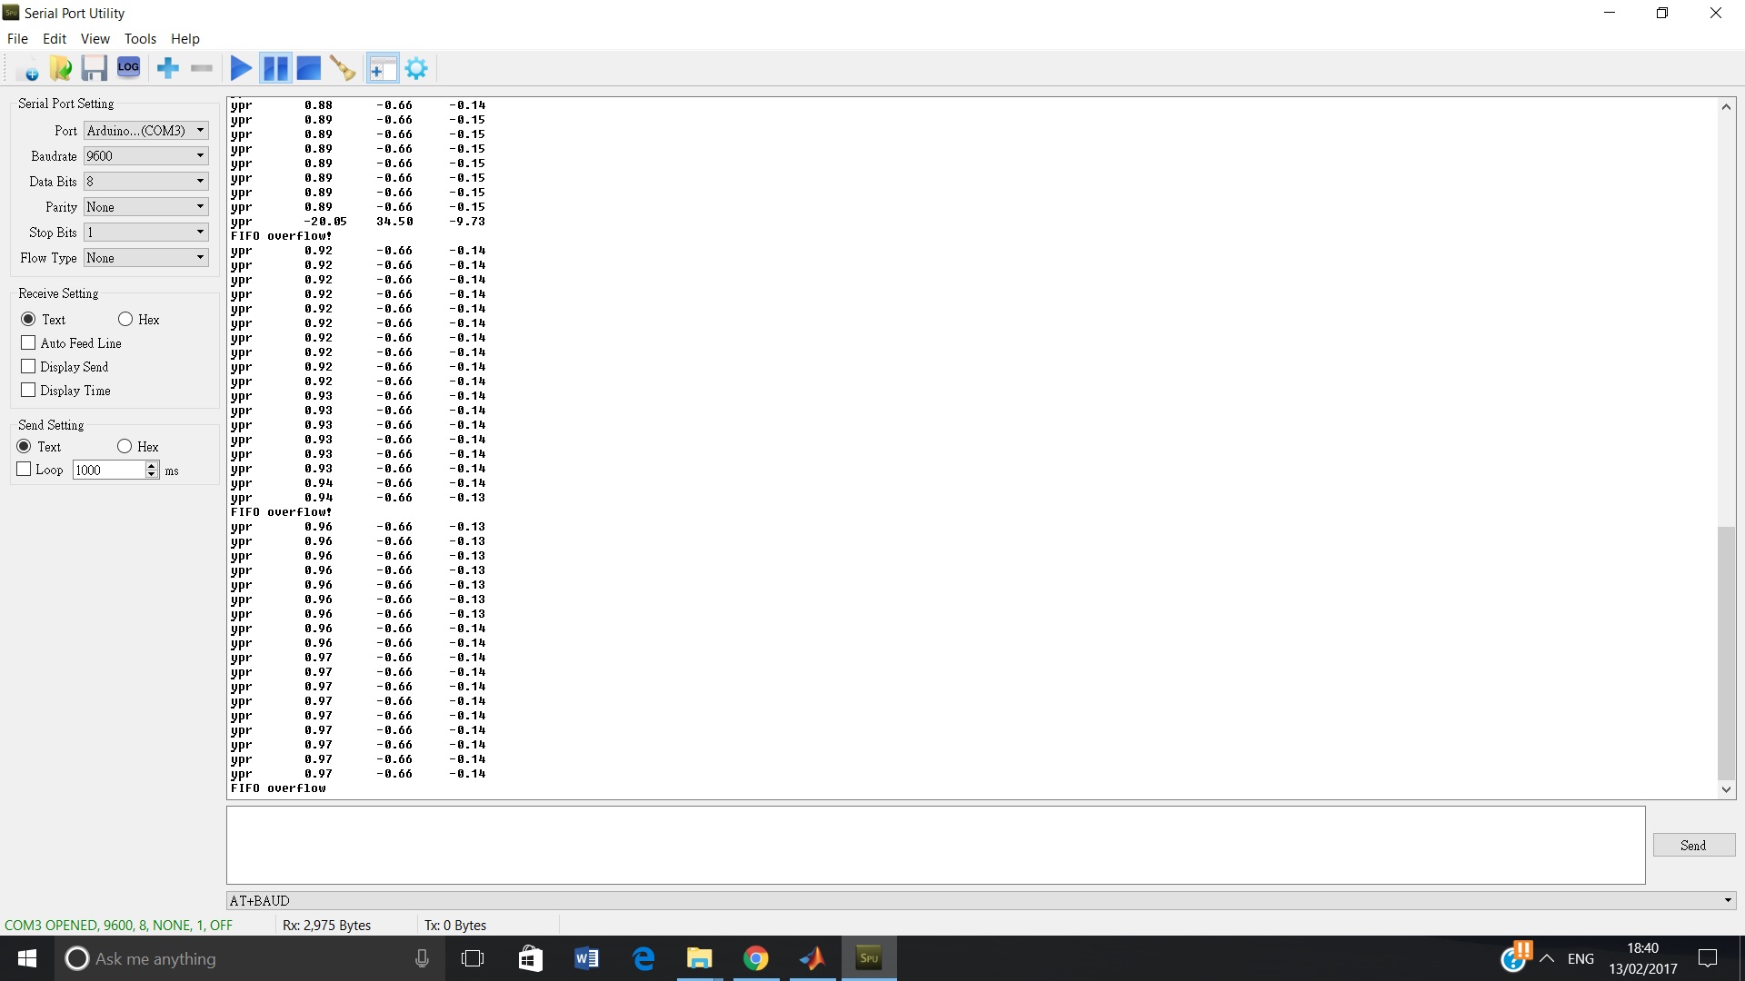Enable the Display Time checkbox
The height and width of the screenshot is (981, 1745).
tap(28, 391)
